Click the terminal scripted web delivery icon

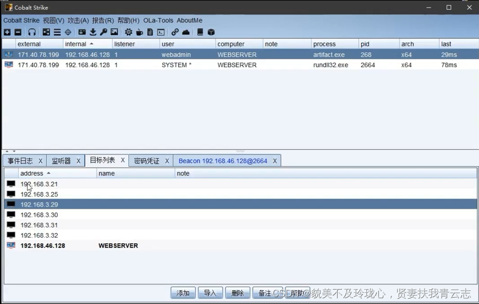point(161,32)
